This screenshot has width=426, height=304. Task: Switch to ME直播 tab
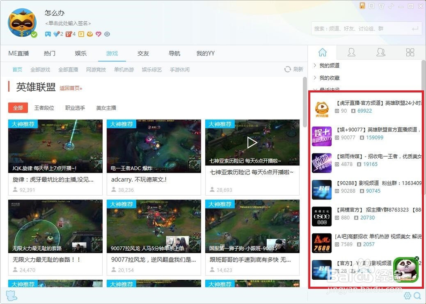pyautogui.click(x=18, y=53)
